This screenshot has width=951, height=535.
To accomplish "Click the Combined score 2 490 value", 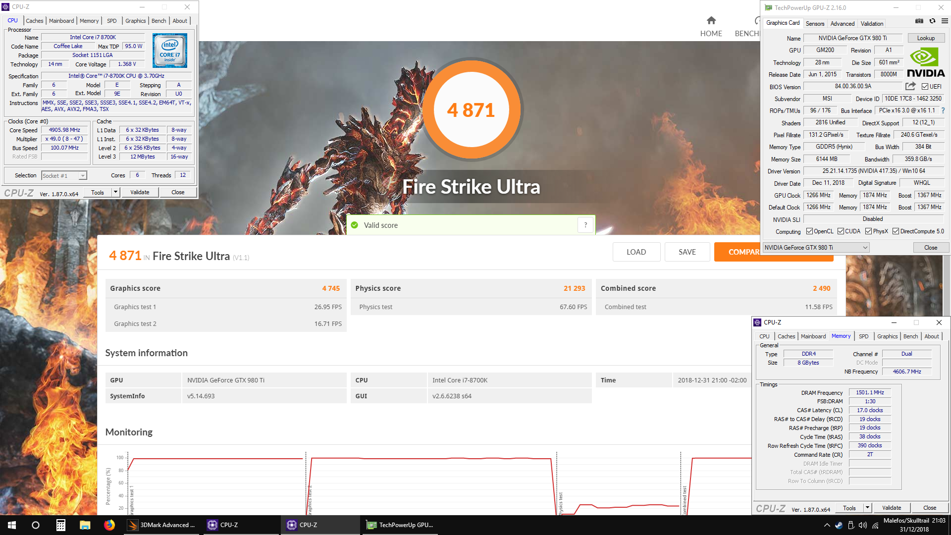I will 821,288.
